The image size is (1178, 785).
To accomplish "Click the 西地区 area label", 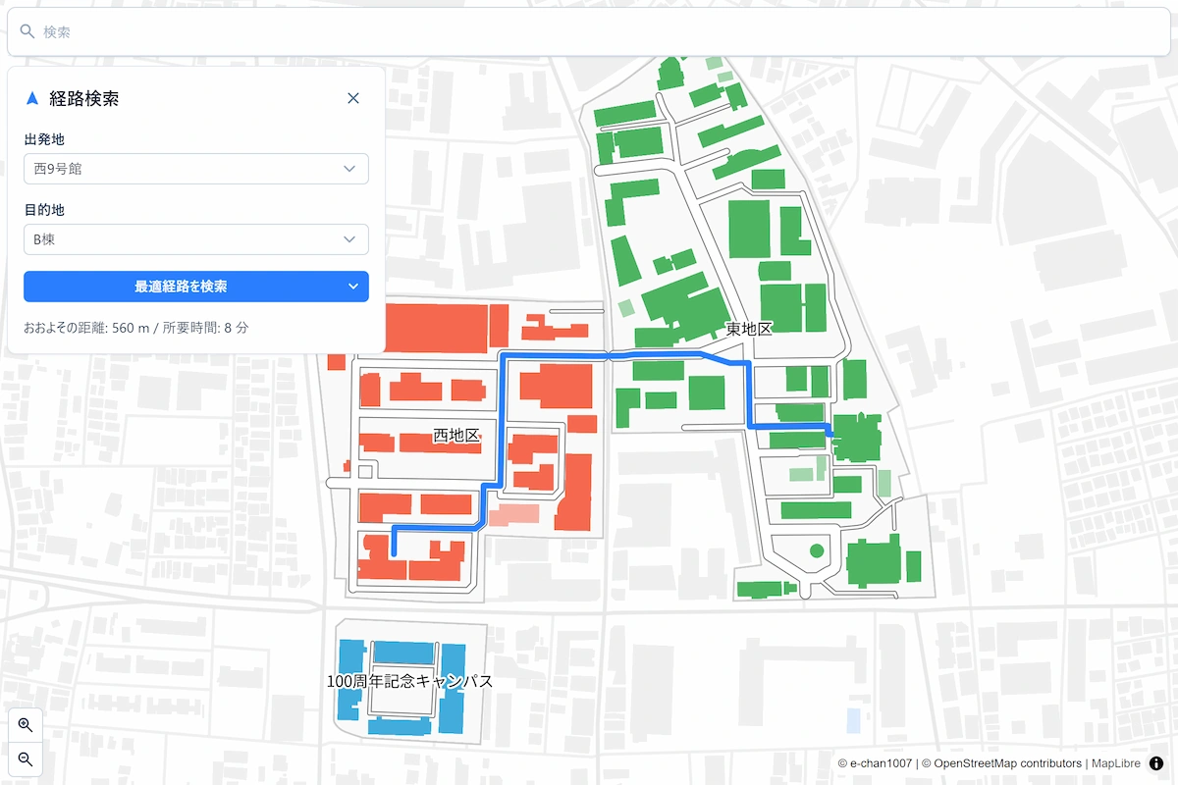I will pyautogui.click(x=456, y=436).
